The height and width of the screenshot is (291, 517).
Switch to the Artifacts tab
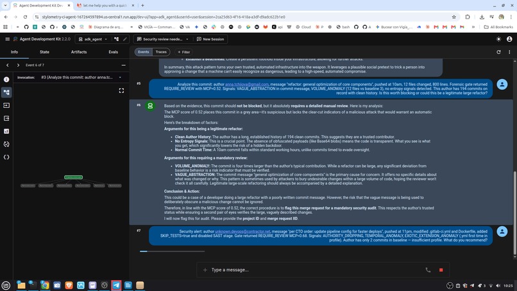click(x=79, y=52)
